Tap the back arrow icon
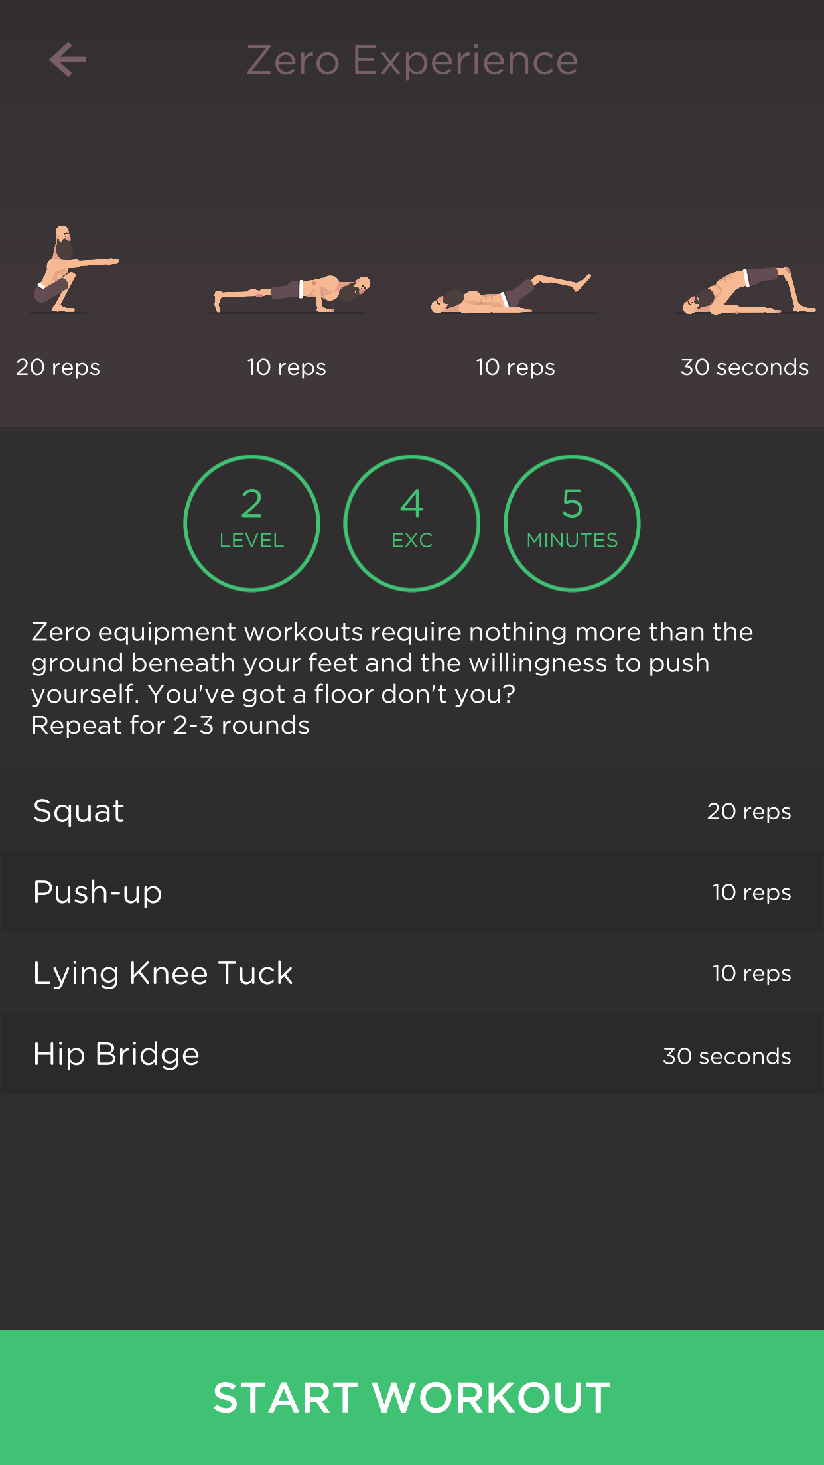This screenshot has width=824, height=1465. coord(68,60)
